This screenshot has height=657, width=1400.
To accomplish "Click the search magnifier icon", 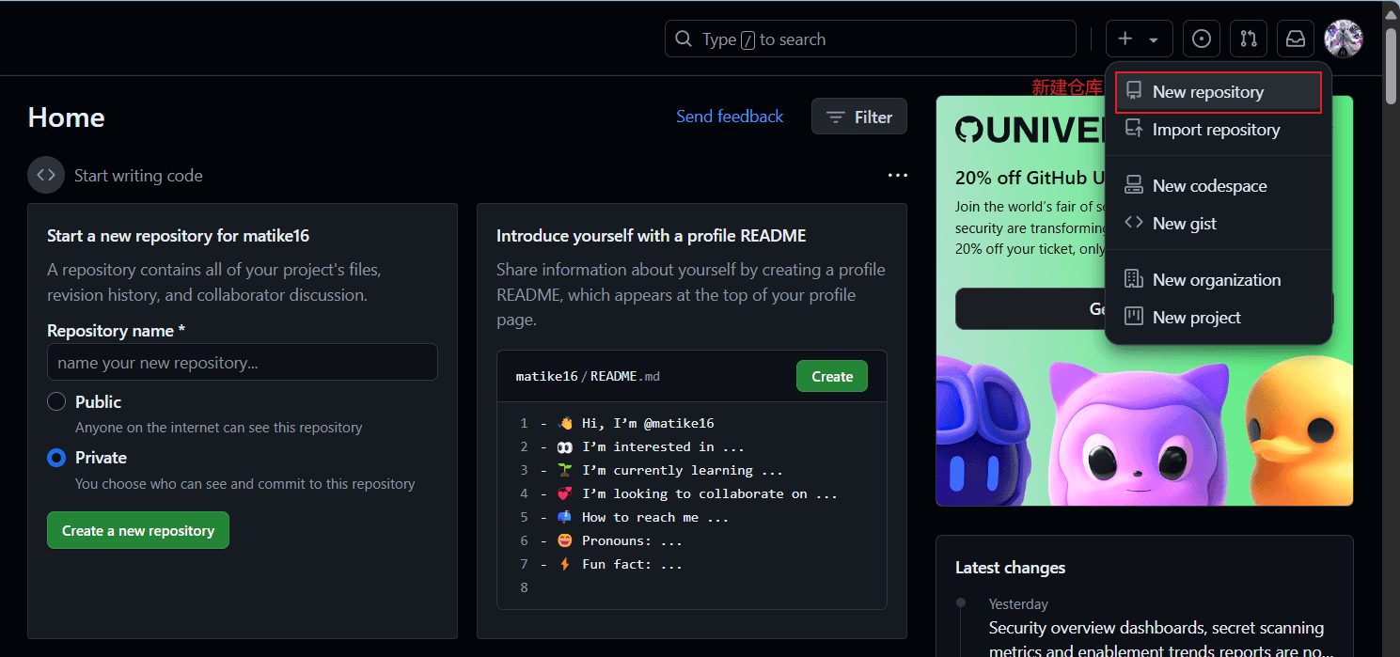I will (x=684, y=39).
